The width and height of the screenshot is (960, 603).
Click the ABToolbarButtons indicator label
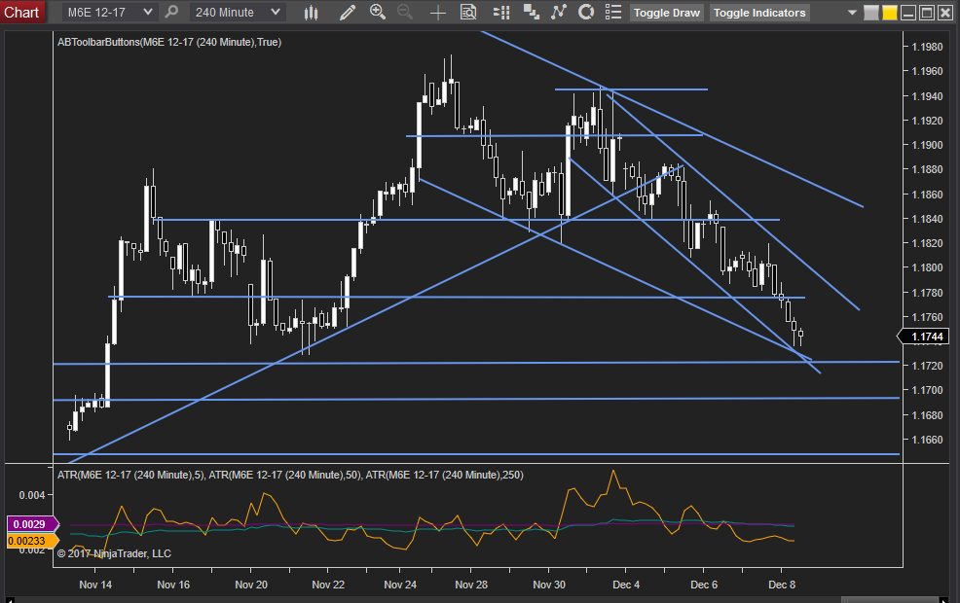coord(169,42)
